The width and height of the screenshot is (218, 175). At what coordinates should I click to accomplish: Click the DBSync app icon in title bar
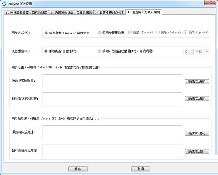[4, 4]
